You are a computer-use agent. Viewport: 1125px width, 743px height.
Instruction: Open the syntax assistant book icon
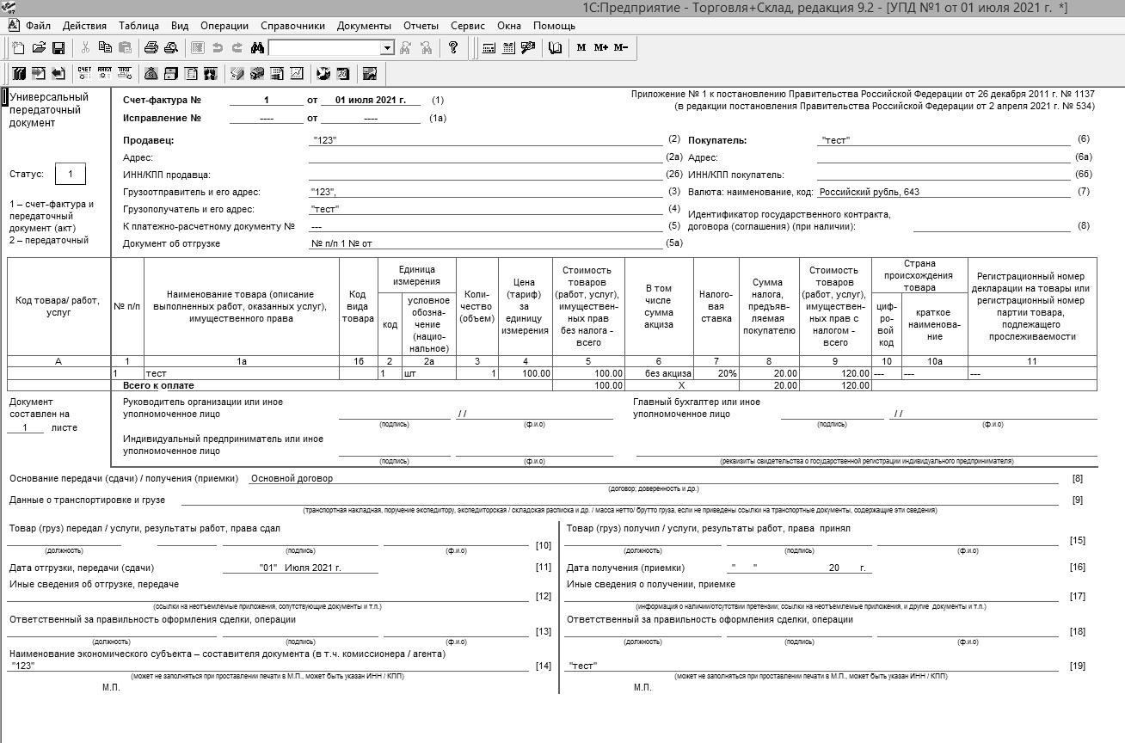point(556,48)
